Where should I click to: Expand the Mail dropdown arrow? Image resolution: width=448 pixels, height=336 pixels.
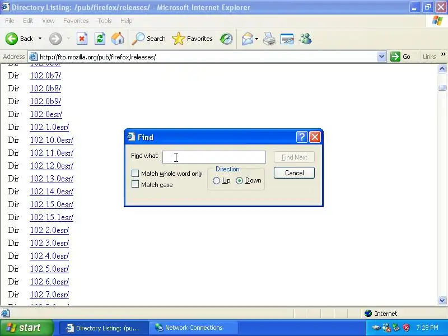click(256, 39)
